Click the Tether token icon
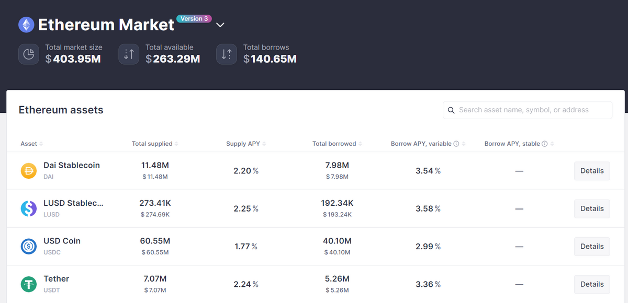 [x=28, y=284]
